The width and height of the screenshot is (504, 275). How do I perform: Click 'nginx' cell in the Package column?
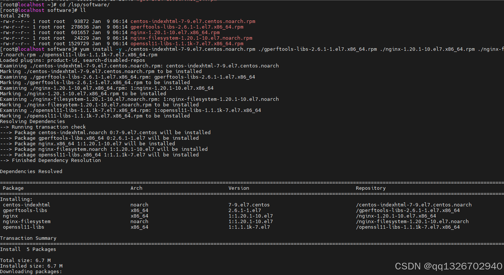tap(10, 216)
